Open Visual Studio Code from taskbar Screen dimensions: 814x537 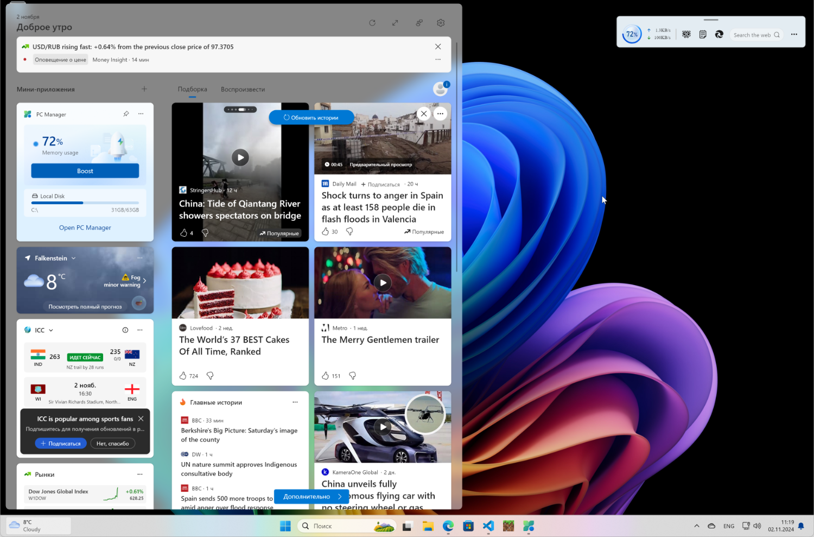click(488, 526)
